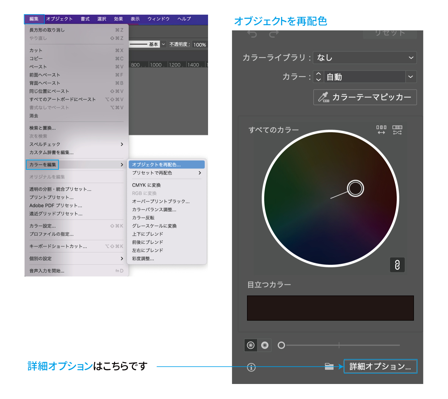
Task: Open the カラー 自動 dropdown arrow
Action: [411, 77]
